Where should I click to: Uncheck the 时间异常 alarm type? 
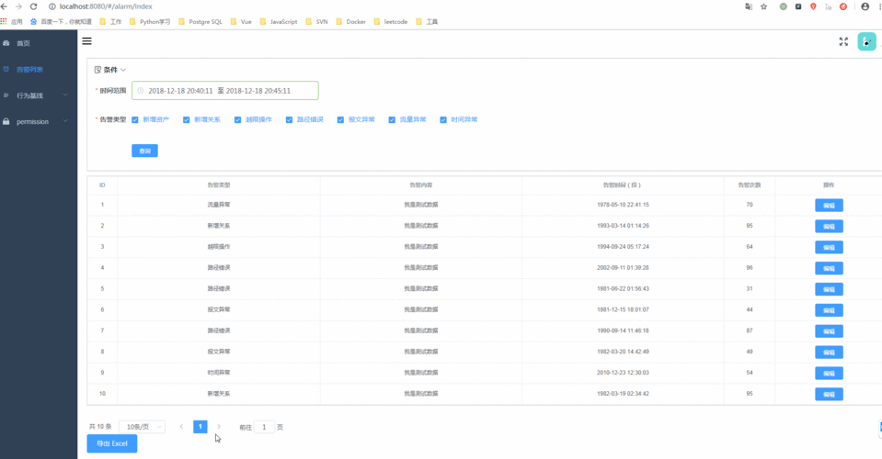pyautogui.click(x=443, y=119)
